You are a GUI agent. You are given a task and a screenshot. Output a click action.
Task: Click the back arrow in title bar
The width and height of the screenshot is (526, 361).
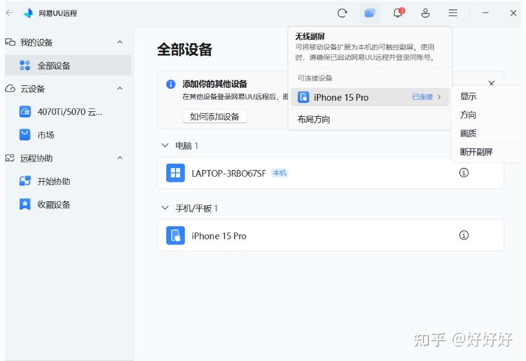pos(9,13)
